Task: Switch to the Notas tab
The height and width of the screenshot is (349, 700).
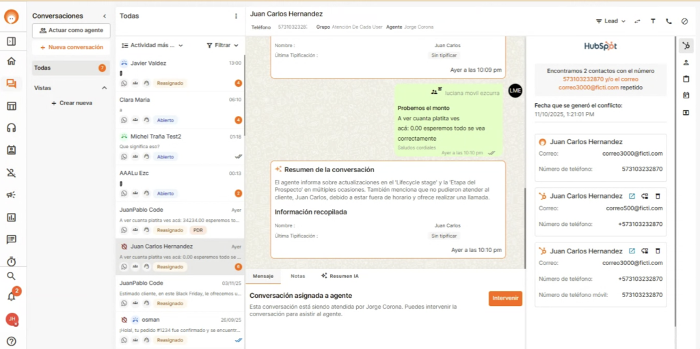Action: click(x=298, y=276)
